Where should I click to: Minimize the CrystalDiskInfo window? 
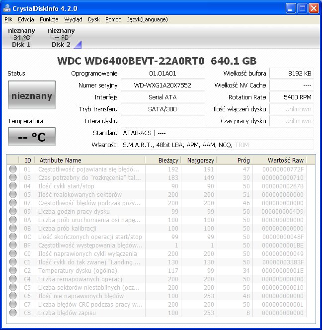coord(291,8)
